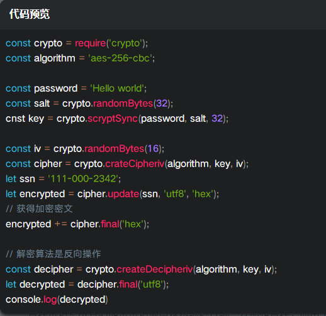Click the iv randomBytes(16) line

[85, 149]
